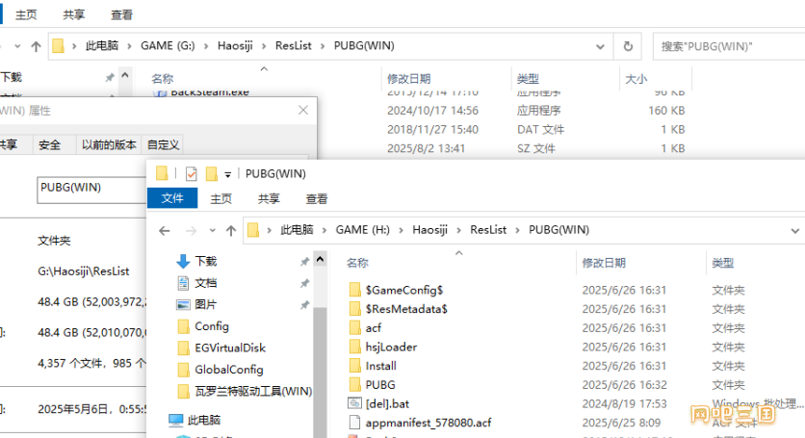The image size is (805, 438).
Task: Open recent locations dropdown in front window
Action: coord(212,231)
